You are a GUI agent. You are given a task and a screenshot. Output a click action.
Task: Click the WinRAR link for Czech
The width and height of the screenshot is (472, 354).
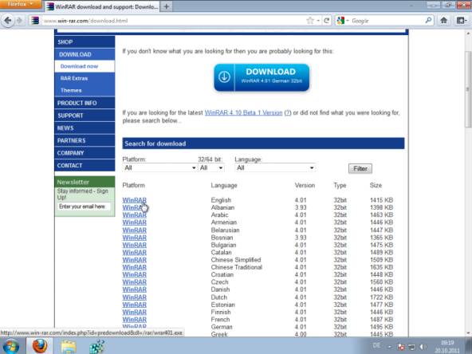point(134,282)
